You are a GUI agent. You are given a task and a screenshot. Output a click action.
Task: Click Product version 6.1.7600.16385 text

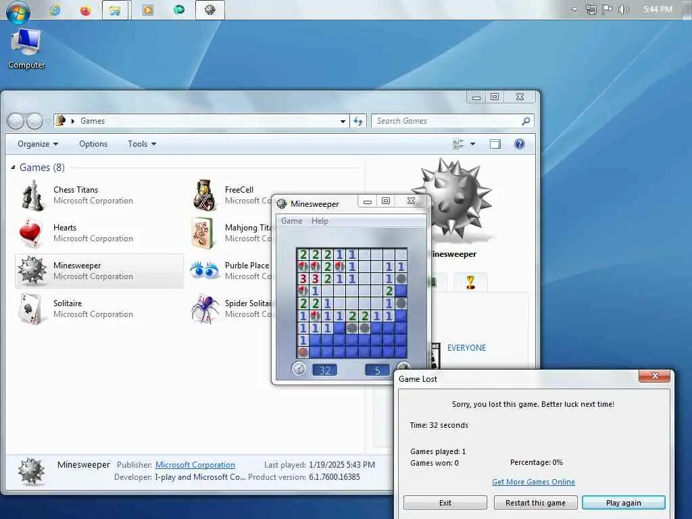click(304, 477)
